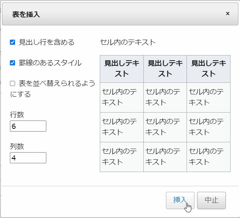The image size is (240, 218).
Task: Select the middle header cell in preview
Action: (x=165, y=69)
